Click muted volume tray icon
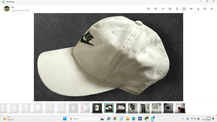This screenshot has height=122, width=217. tap(195, 119)
